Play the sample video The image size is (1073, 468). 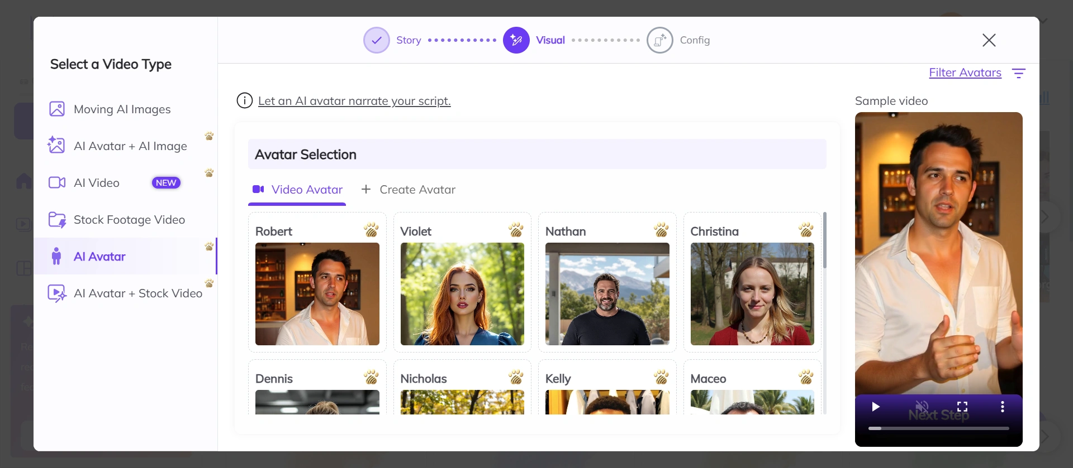point(876,407)
